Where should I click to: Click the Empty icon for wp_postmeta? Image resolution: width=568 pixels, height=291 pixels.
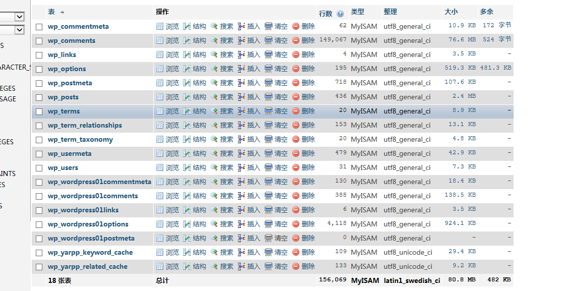269,83
